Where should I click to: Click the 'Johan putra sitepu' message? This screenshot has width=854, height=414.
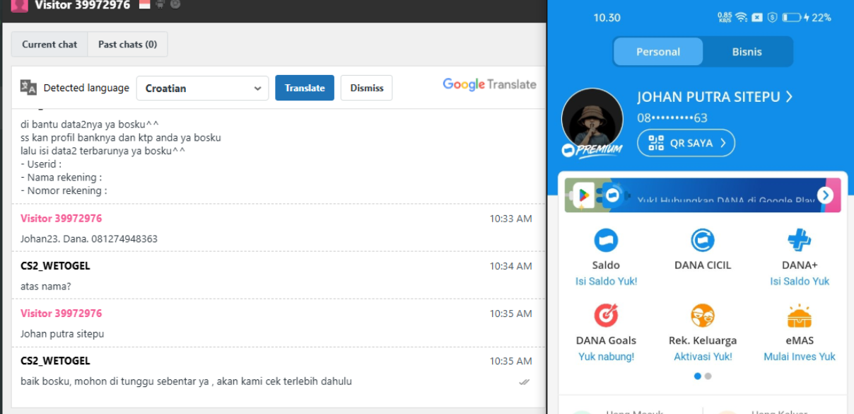pos(62,334)
